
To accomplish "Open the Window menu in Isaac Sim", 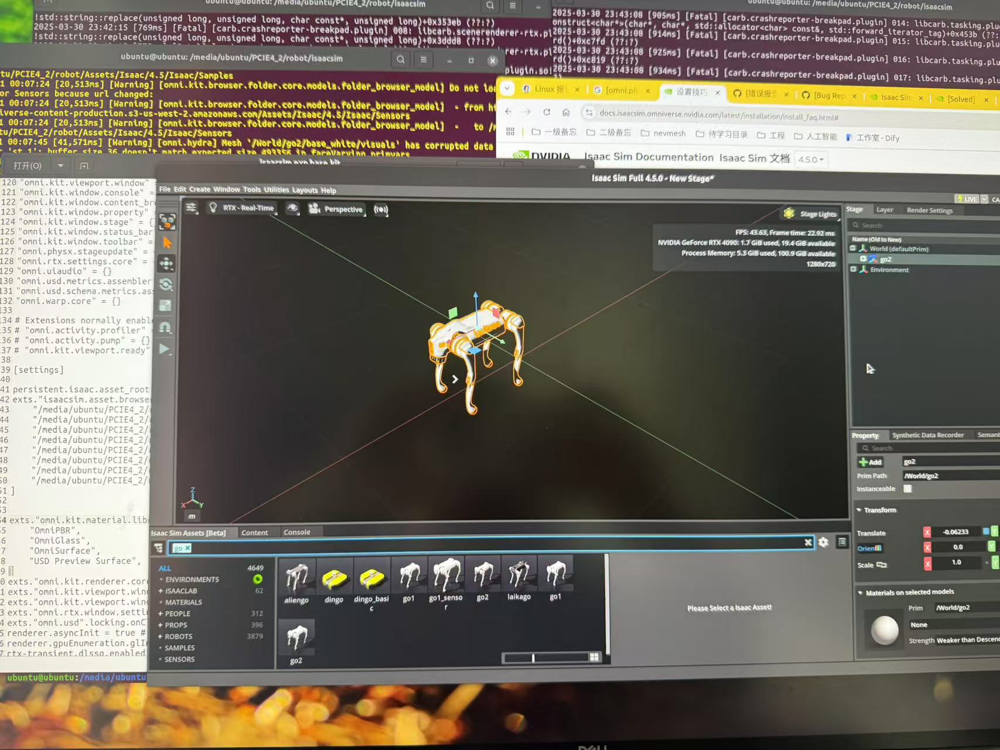I will pyautogui.click(x=227, y=189).
